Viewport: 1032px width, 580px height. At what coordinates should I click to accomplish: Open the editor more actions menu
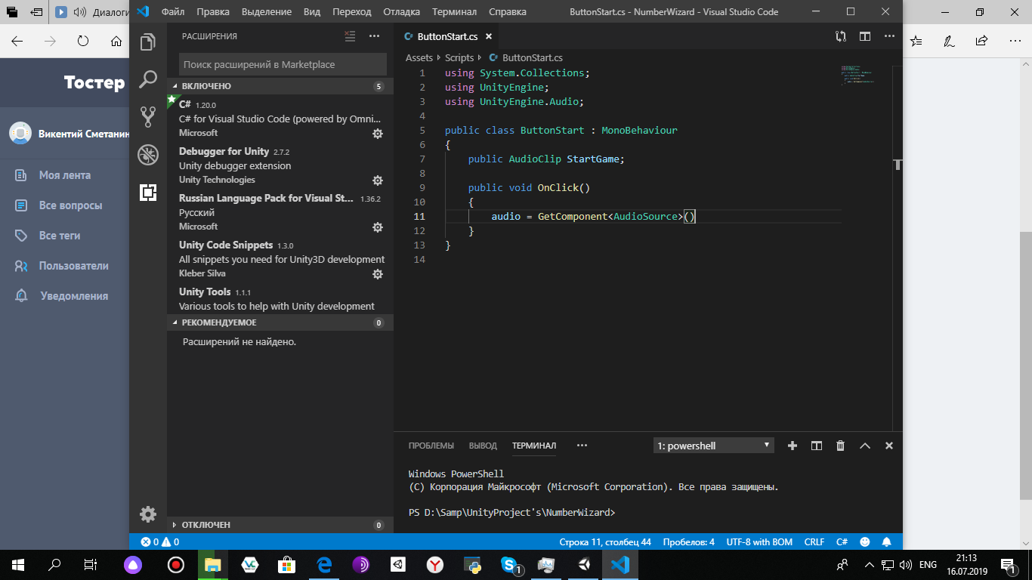[889, 36]
